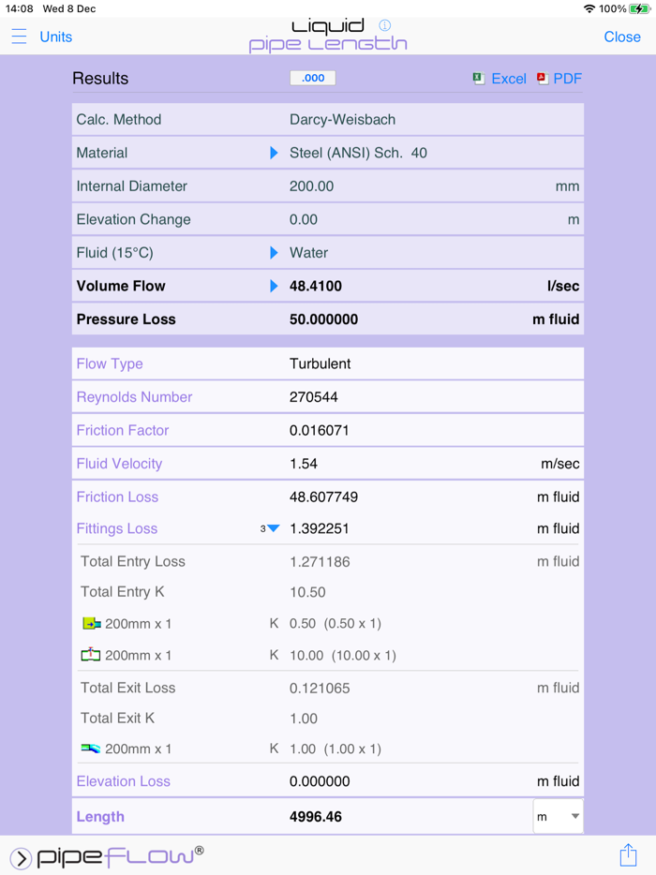This screenshot has height=875, width=656.
Task: Tap the Friction Loss label
Action: tap(117, 497)
